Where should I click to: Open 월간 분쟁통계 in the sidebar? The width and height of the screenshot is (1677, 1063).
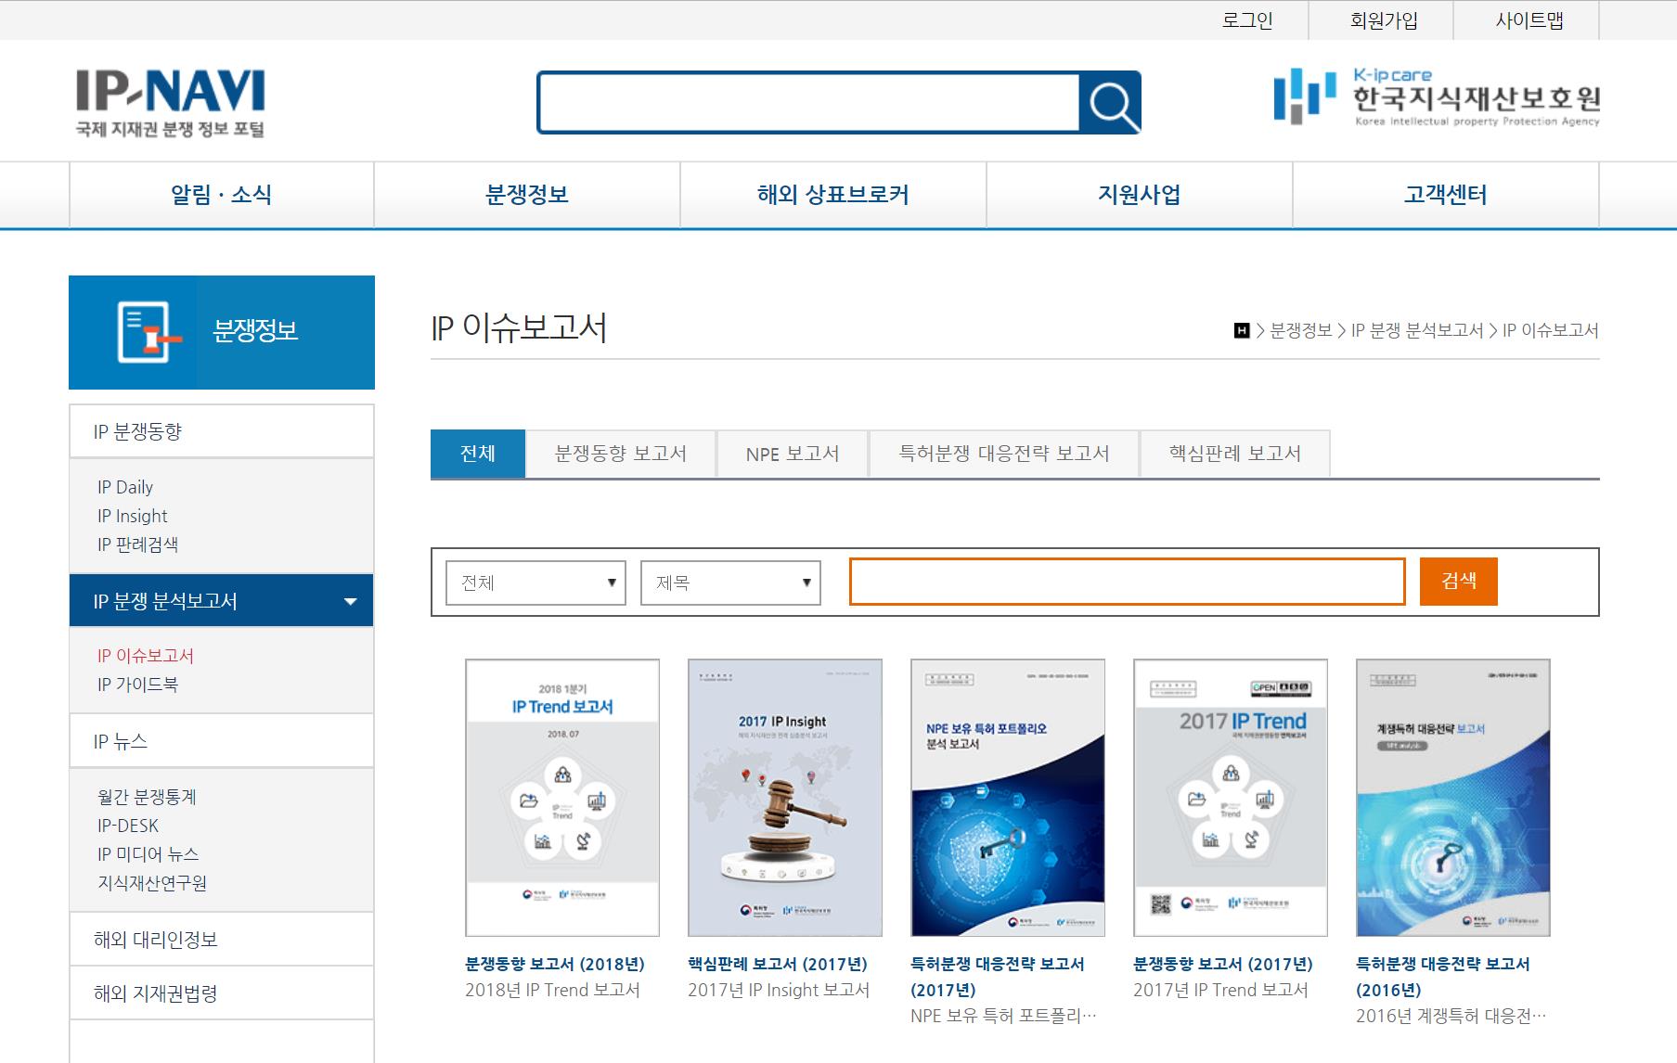[147, 797]
